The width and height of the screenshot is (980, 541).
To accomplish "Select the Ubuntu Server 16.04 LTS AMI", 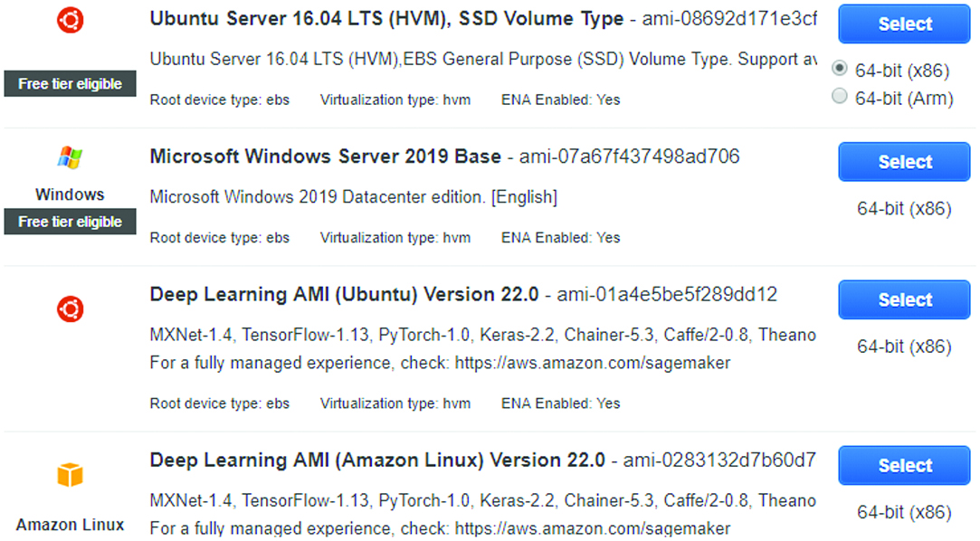I will pos(904,24).
